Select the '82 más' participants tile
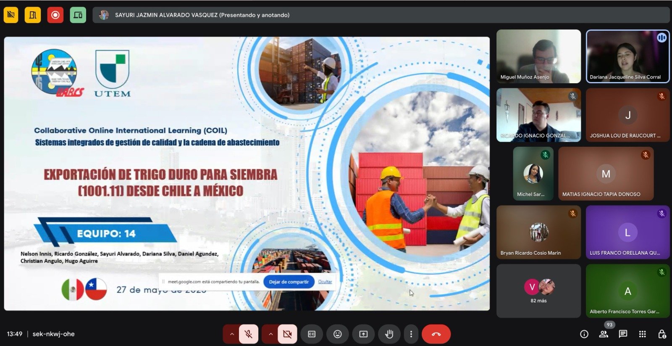Image resolution: width=672 pixels, height=346 pixels. tap(538, 291)
